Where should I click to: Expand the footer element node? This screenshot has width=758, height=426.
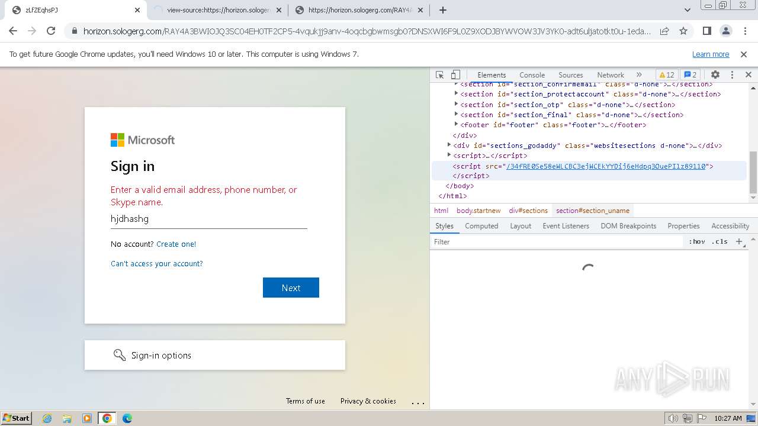(457, 124)
